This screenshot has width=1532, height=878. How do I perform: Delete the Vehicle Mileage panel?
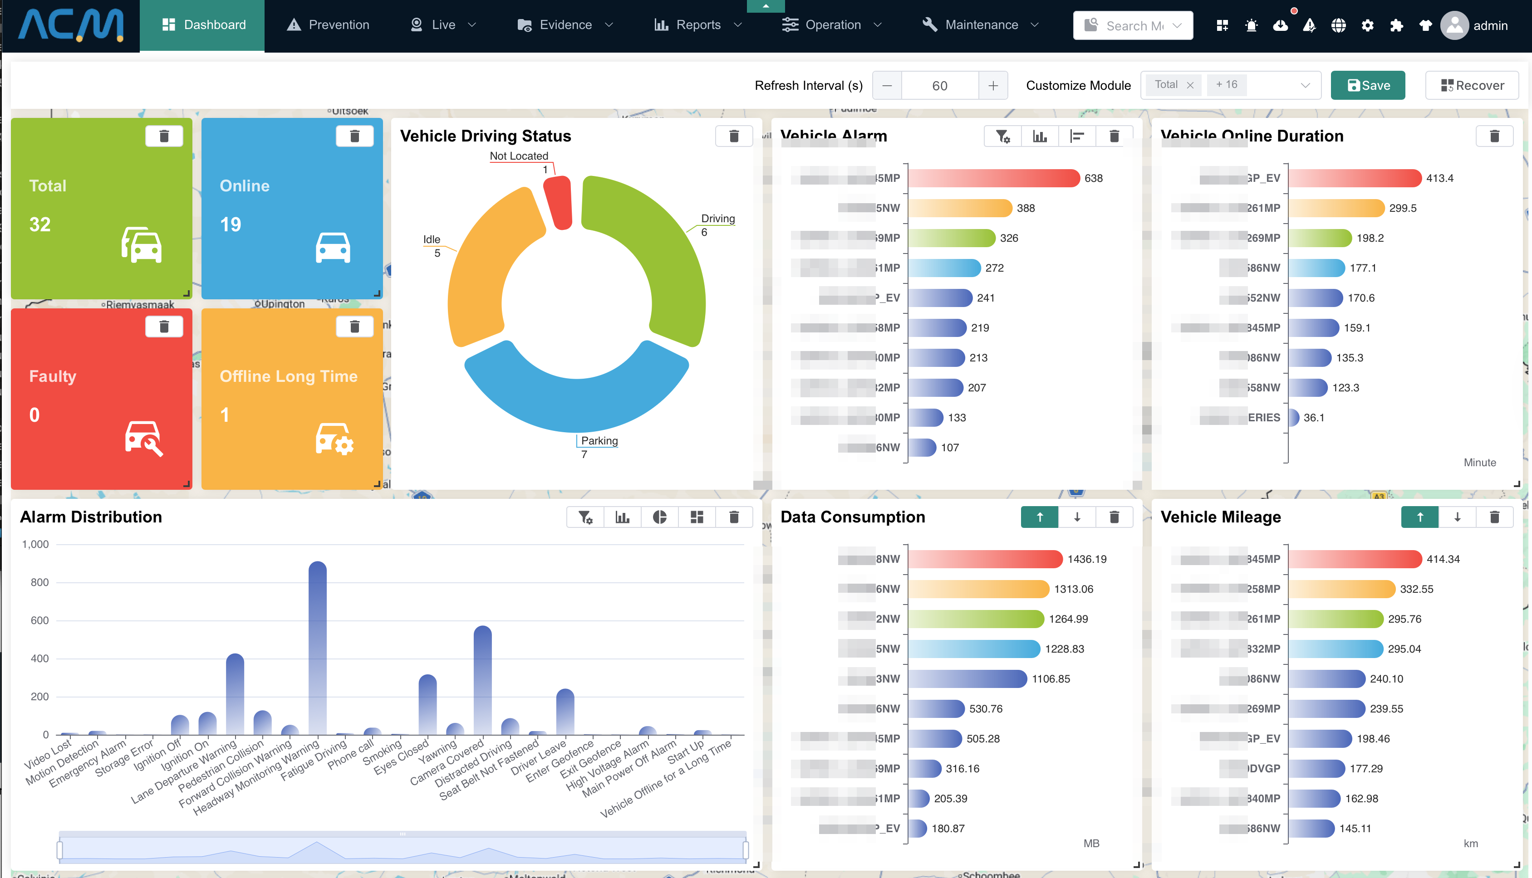tap(1494, 517)
